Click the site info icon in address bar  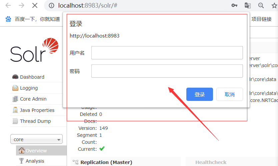[x=51, y=6]
